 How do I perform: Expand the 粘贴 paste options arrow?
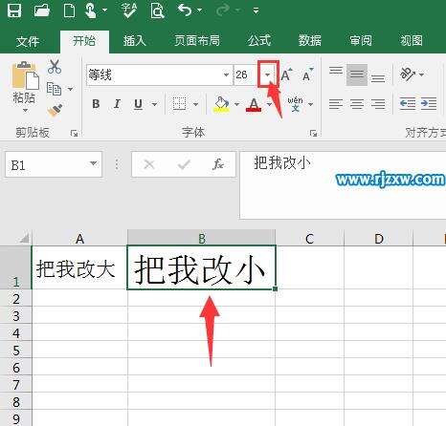coord(25,111)
